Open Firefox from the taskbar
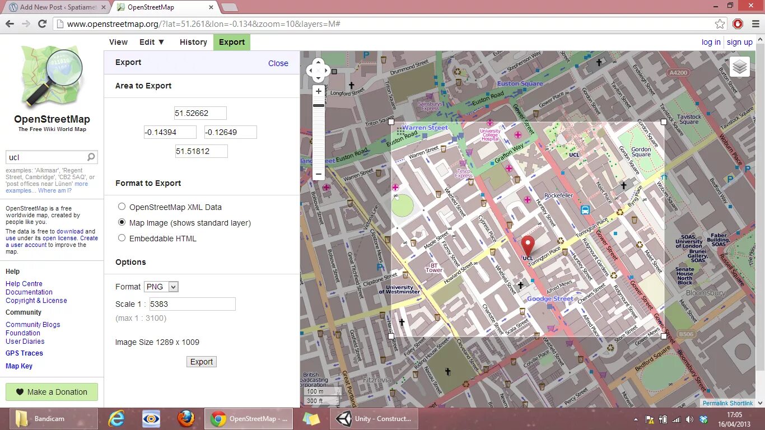The image size is (765, 430). [186, 419]
